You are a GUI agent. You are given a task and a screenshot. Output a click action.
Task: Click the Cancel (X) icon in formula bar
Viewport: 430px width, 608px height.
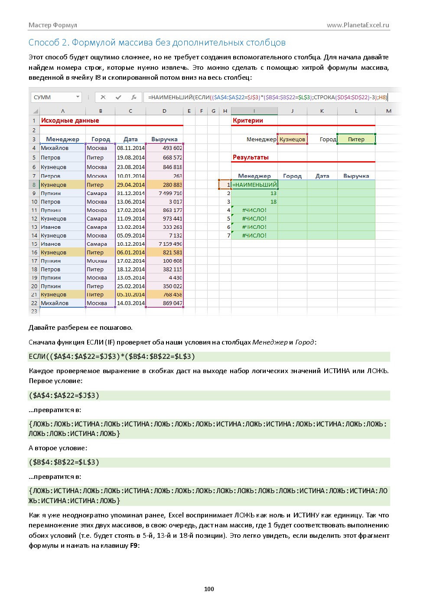click(x=103, y=98)
